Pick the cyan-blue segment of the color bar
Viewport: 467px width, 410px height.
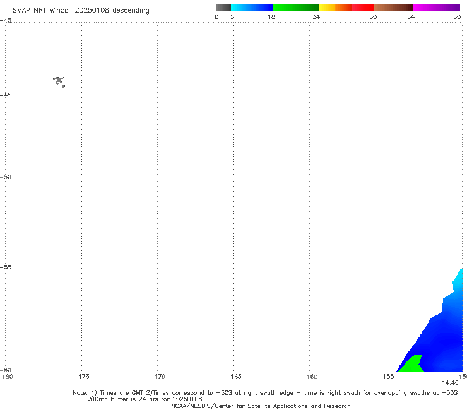(252, 8)
